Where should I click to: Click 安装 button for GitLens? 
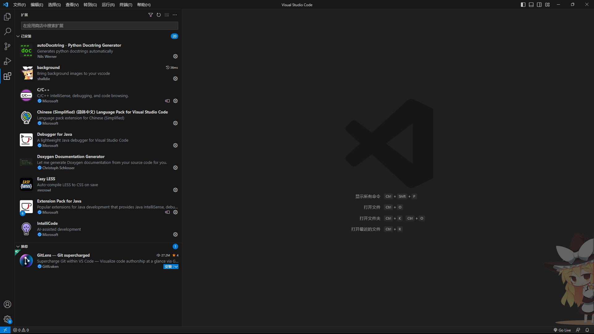click(x=168, y=267)
